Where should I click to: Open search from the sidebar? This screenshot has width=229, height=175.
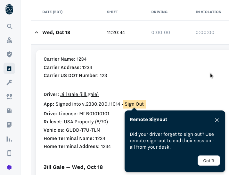[10, 26]
